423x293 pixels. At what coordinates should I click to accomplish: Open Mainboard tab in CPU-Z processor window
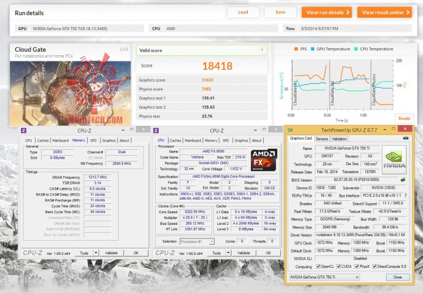tap(193, 140)
